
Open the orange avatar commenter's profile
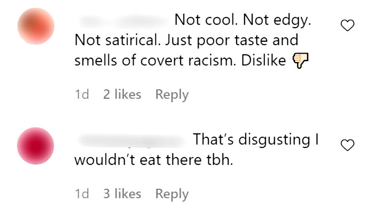pyautogui.click(x=36, y=26)
